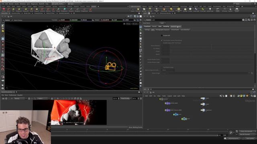This screenshot has height=144, width=257.
Task: Switch to the Redshift shelf tab
Action: pyautogui.click(x=94, y=6)
